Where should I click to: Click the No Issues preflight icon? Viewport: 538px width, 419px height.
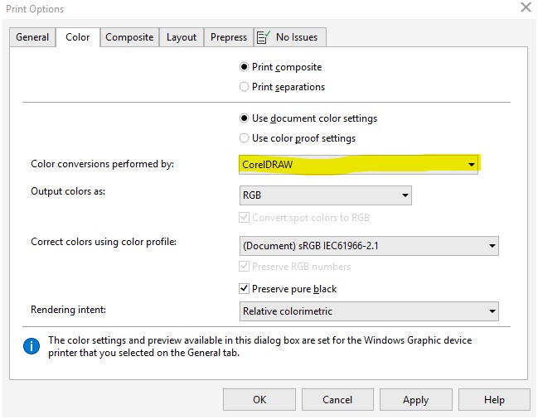click(x=264, y=37)
